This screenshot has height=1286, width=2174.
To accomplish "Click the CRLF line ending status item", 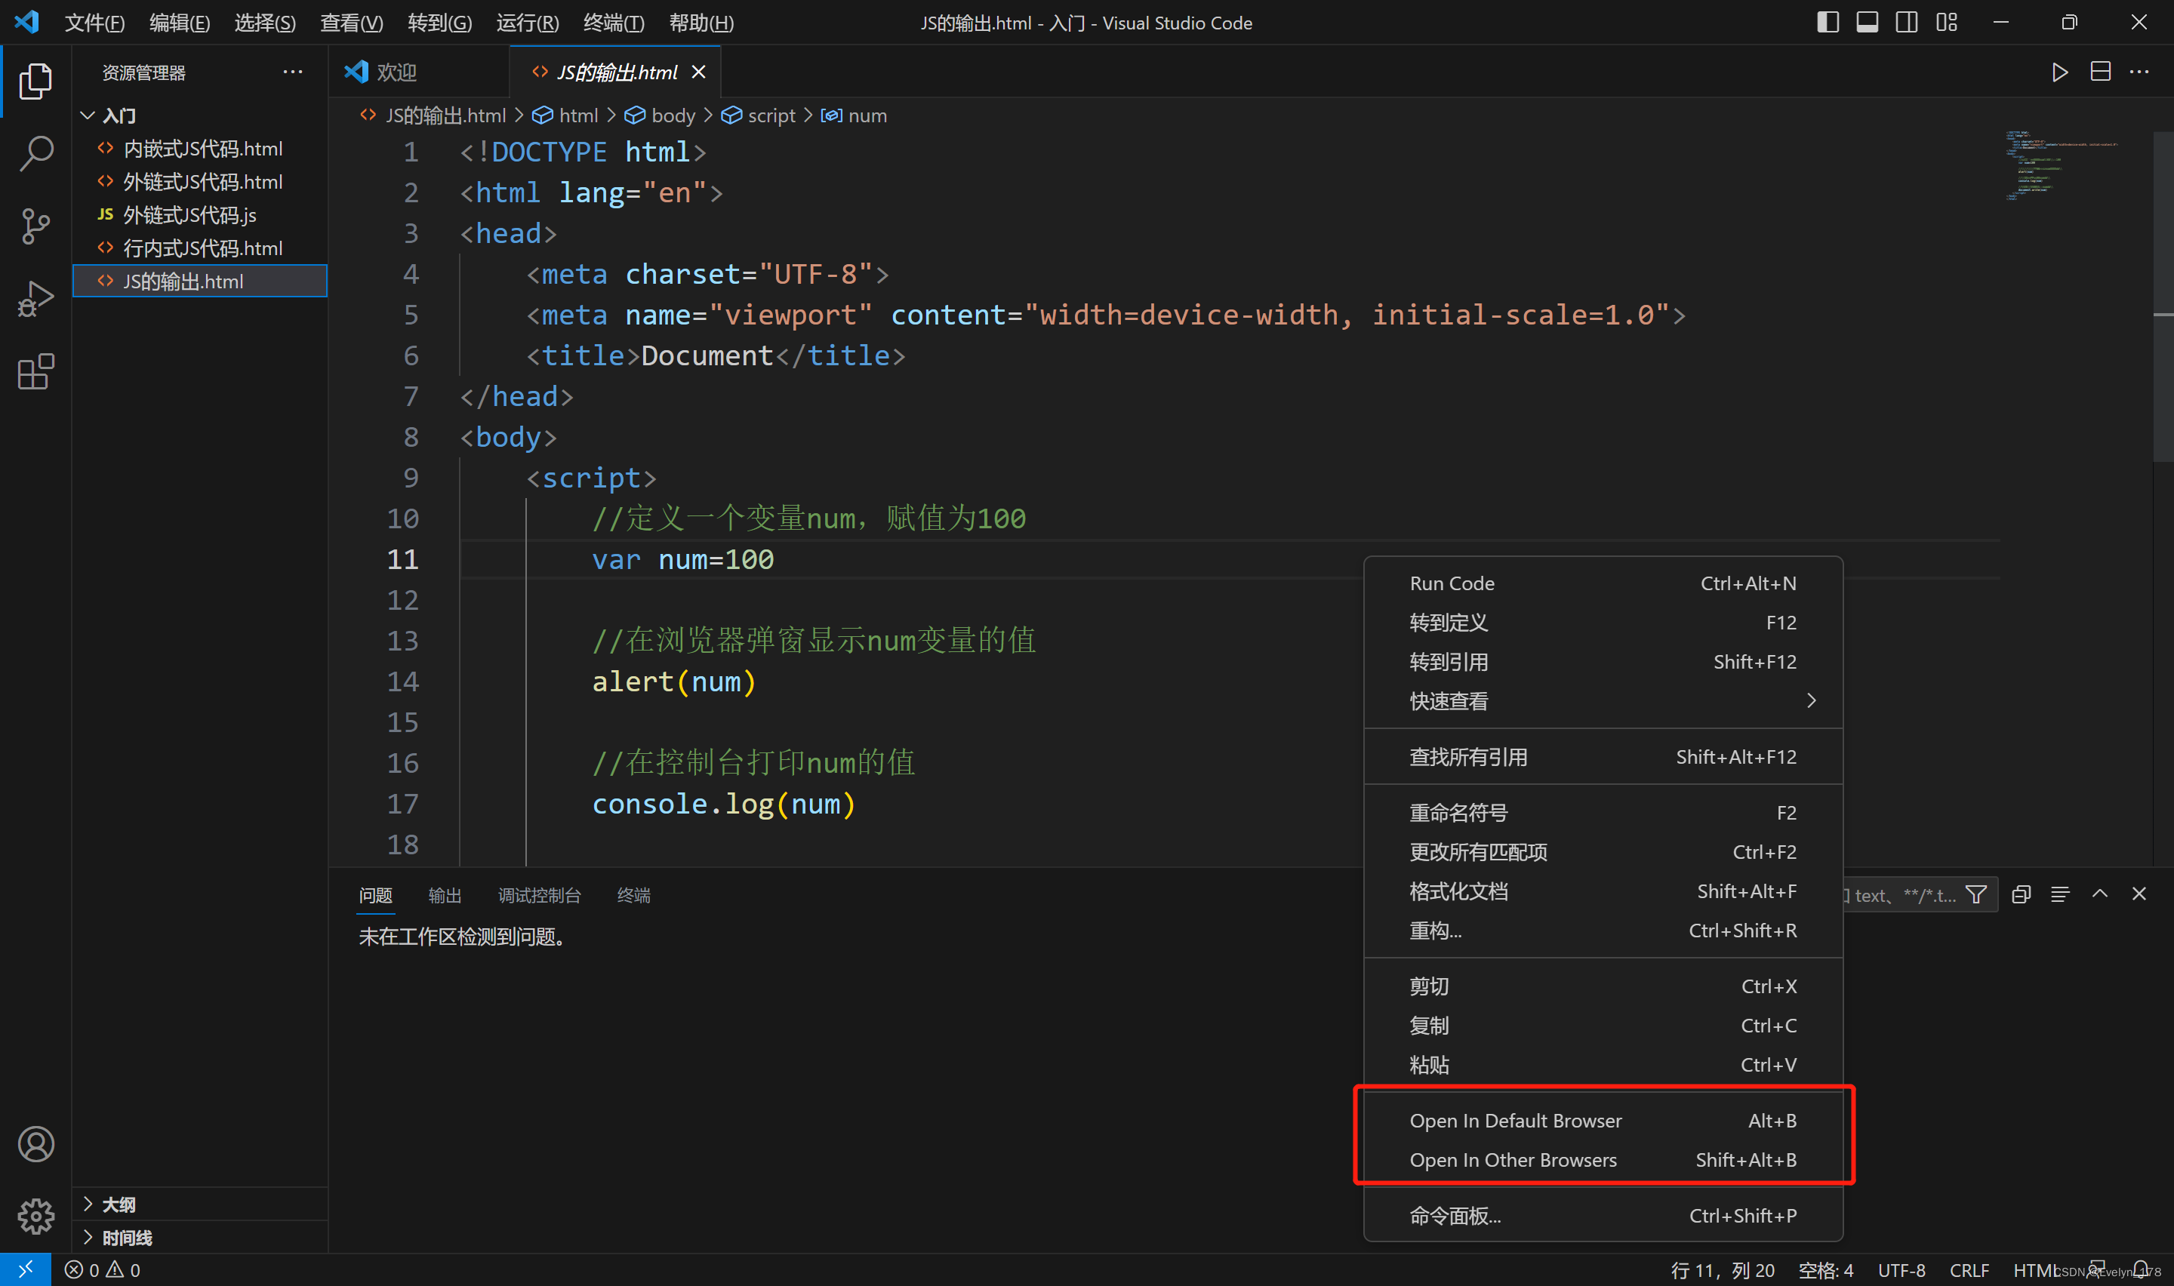I will (x=1969, y=1269).
